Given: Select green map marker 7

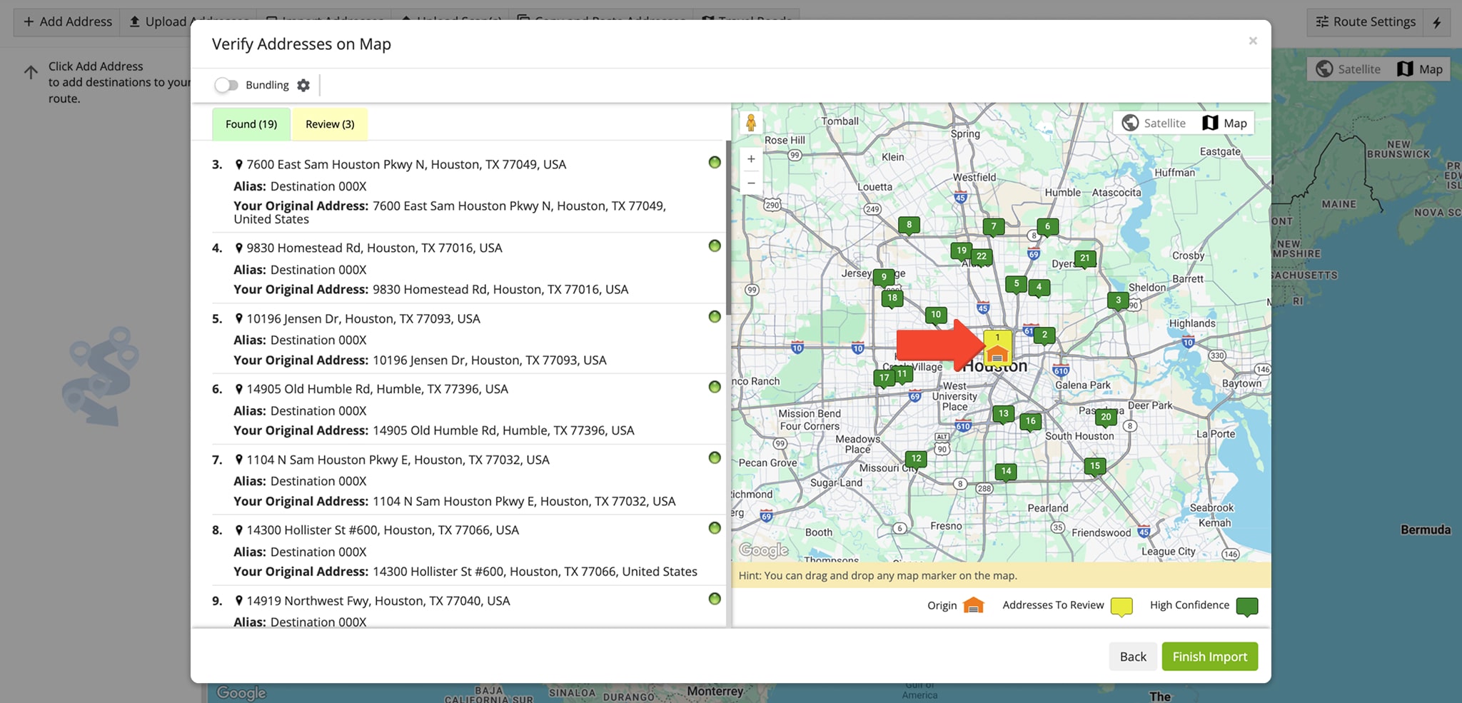Looking at the screenshot, I should [x=993, y=228].
